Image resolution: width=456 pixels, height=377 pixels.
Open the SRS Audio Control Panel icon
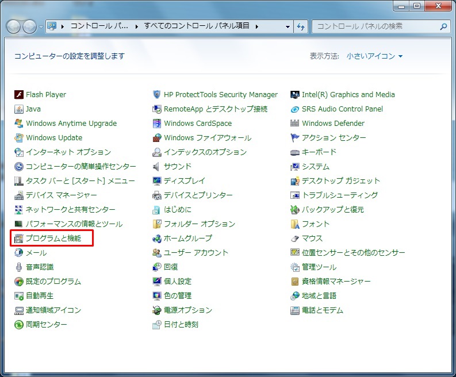(295, 109)
